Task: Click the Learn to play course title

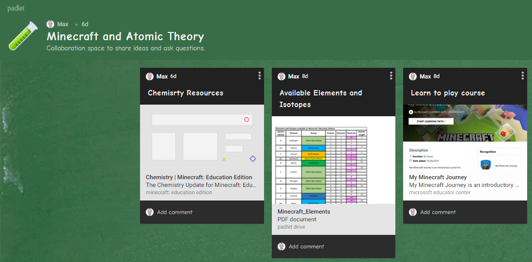Action: (448, 93)
